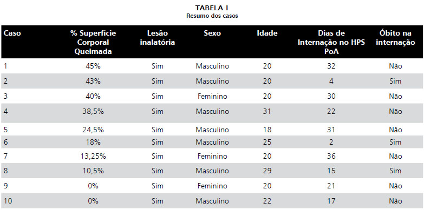
Task: Click the Idade column header
Action: 267,33
